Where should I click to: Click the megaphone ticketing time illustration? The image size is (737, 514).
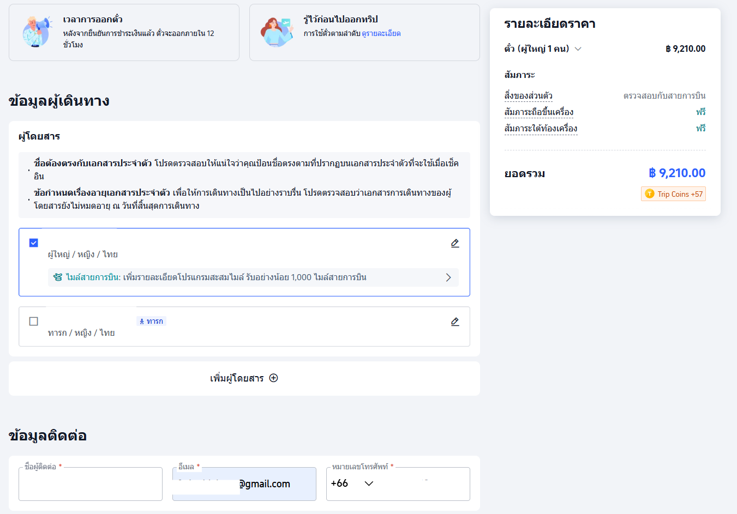(37, 32)
